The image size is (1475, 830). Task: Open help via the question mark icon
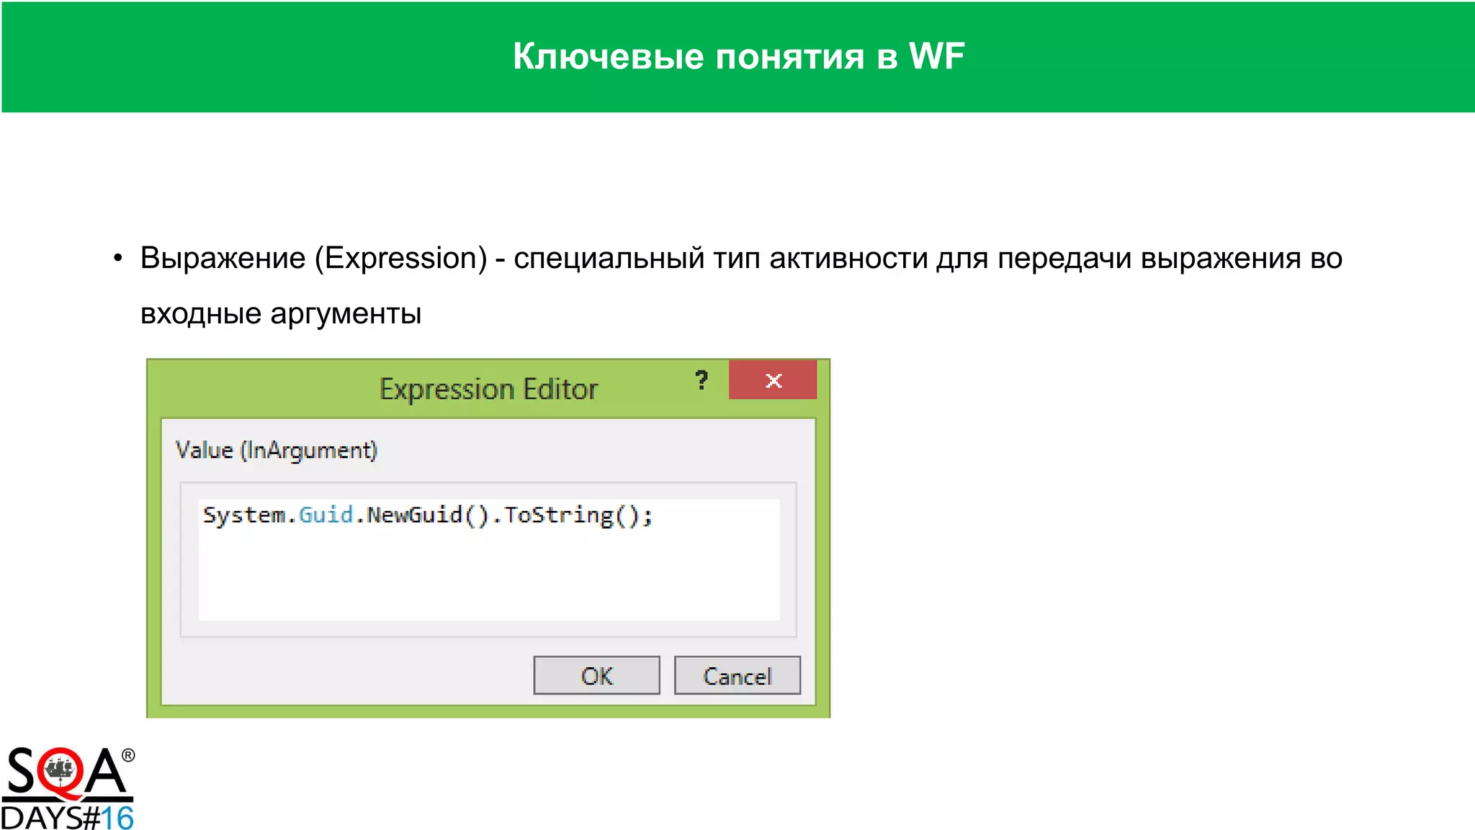pos(701,380)
